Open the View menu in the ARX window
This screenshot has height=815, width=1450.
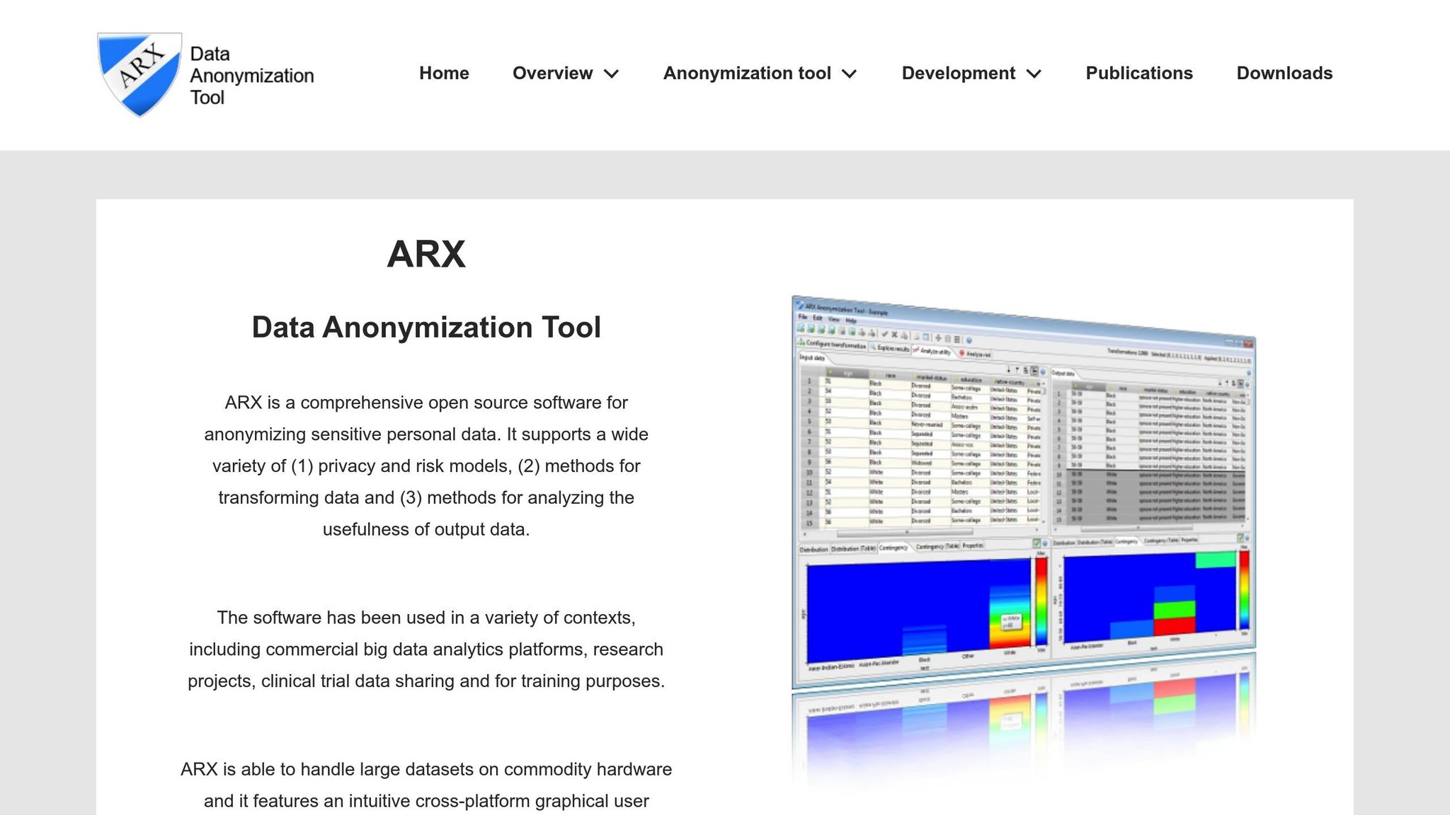[834, 320]
